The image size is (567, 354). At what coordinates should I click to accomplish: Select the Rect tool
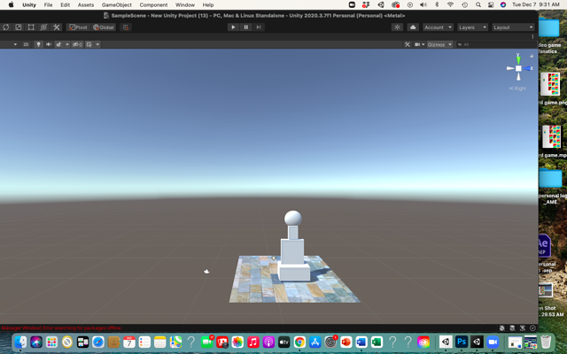(31, 27)
